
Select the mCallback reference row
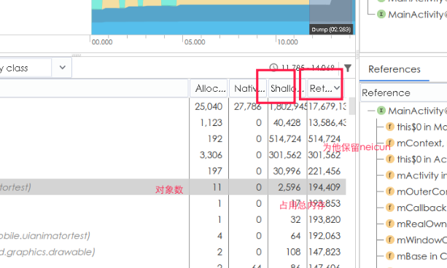tap(416, 208)
